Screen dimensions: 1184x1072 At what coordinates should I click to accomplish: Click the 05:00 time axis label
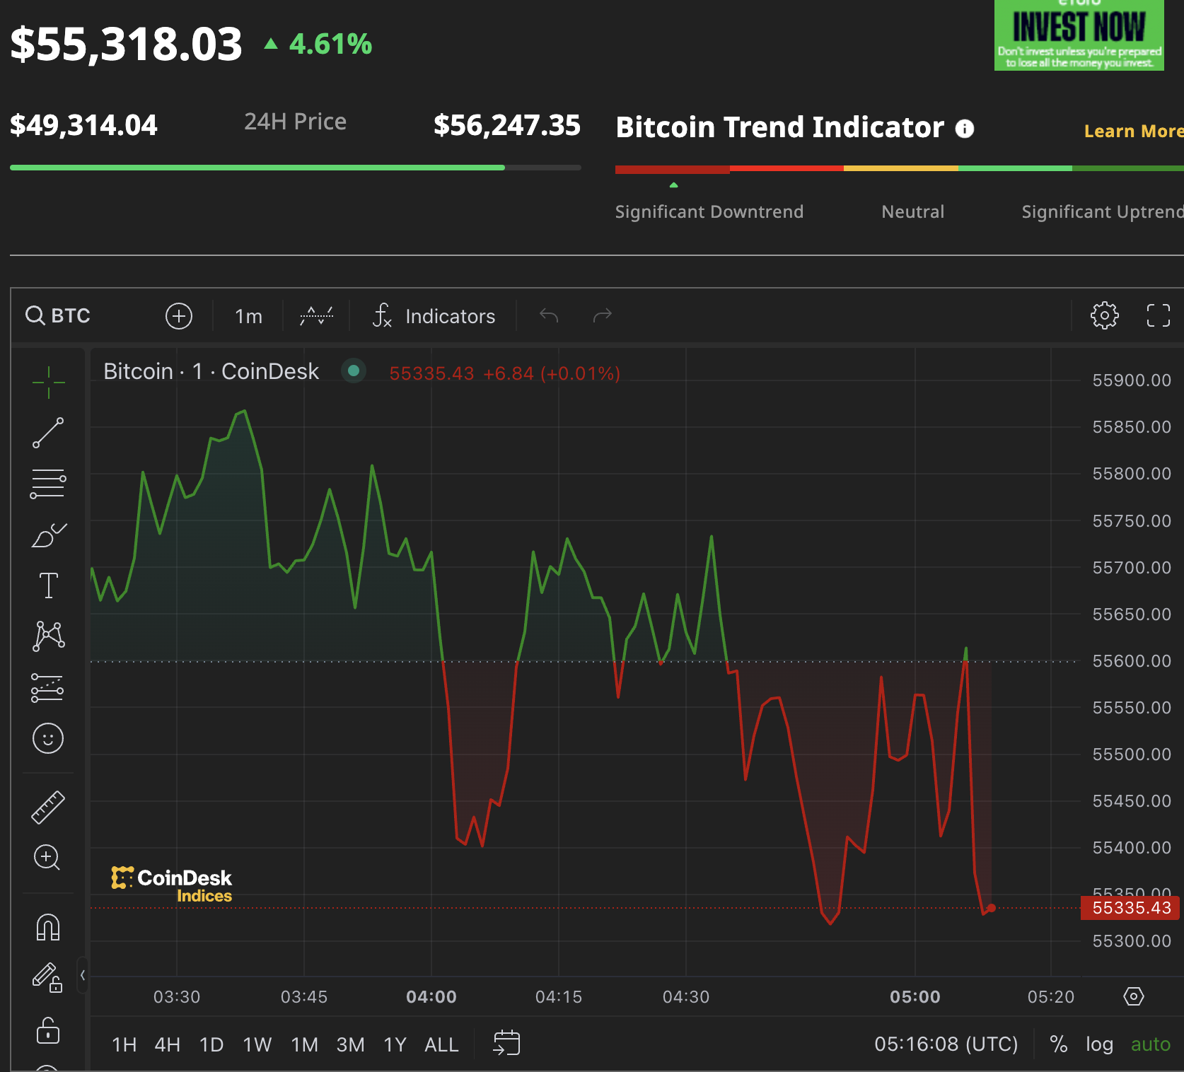(915, 997)
